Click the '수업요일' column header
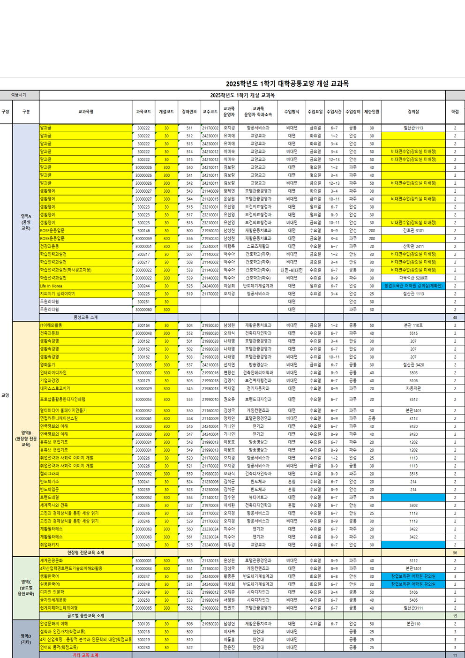Screen dimensions: 465x658 pos(315,112)
